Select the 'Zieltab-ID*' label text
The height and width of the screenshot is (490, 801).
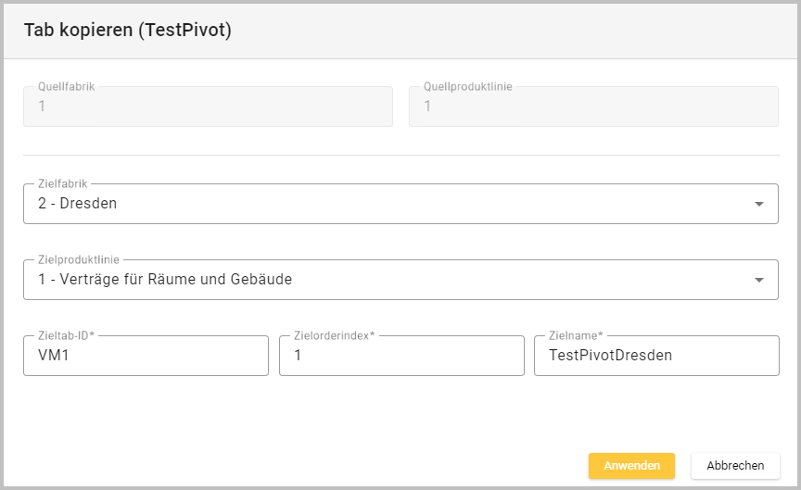(67, 336)
